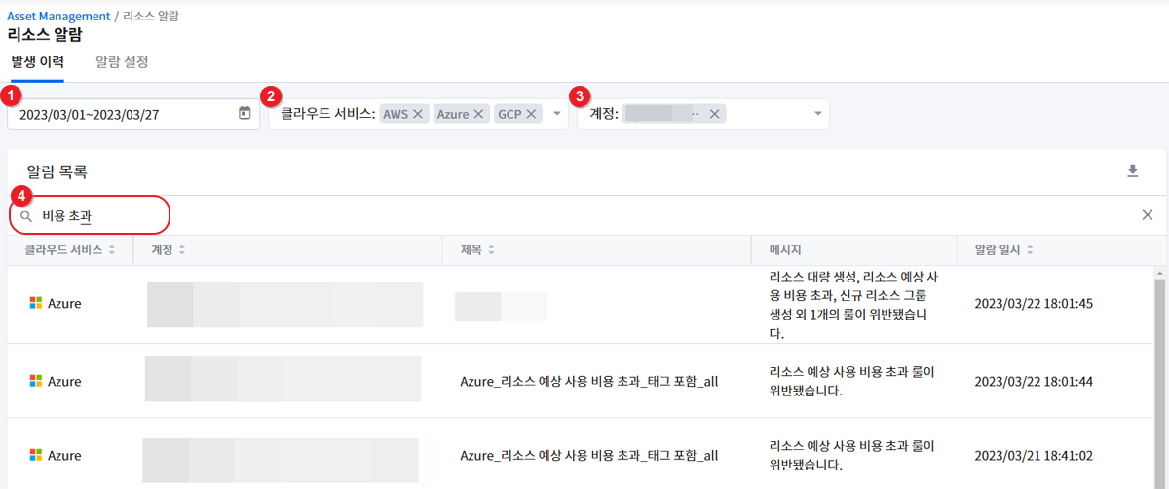Viewport: 1169px width, 489px height.
Task: Clear the search box with X icon
Action: pyautogui.click(x=1147, y=215)
